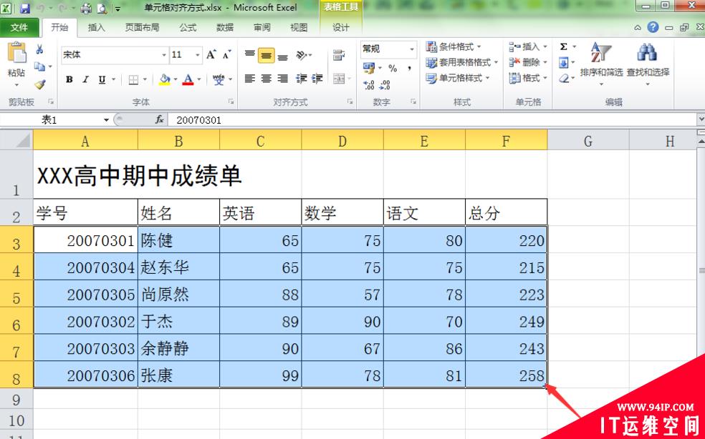Switch to 页面布局 ribbon tab
This screenshot has height=439, width=705.
coord(142,27)
